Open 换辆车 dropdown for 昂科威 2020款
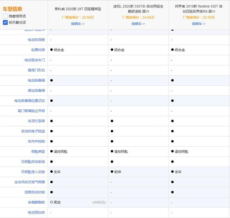This screenshot has height=218, width=230. 78,24
